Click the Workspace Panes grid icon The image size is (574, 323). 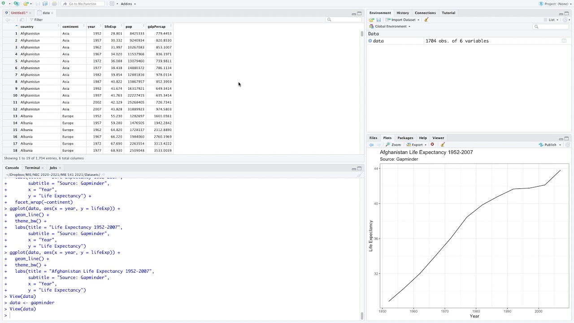112,4
